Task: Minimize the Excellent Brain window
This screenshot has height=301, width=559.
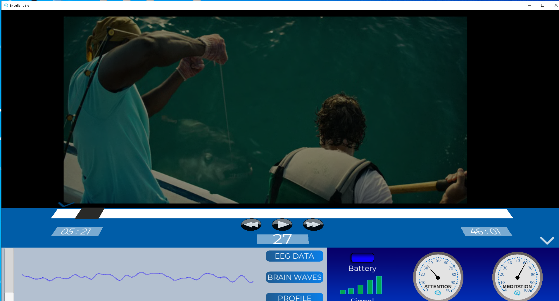Action: pyautogui.click(x=529, y=5)
